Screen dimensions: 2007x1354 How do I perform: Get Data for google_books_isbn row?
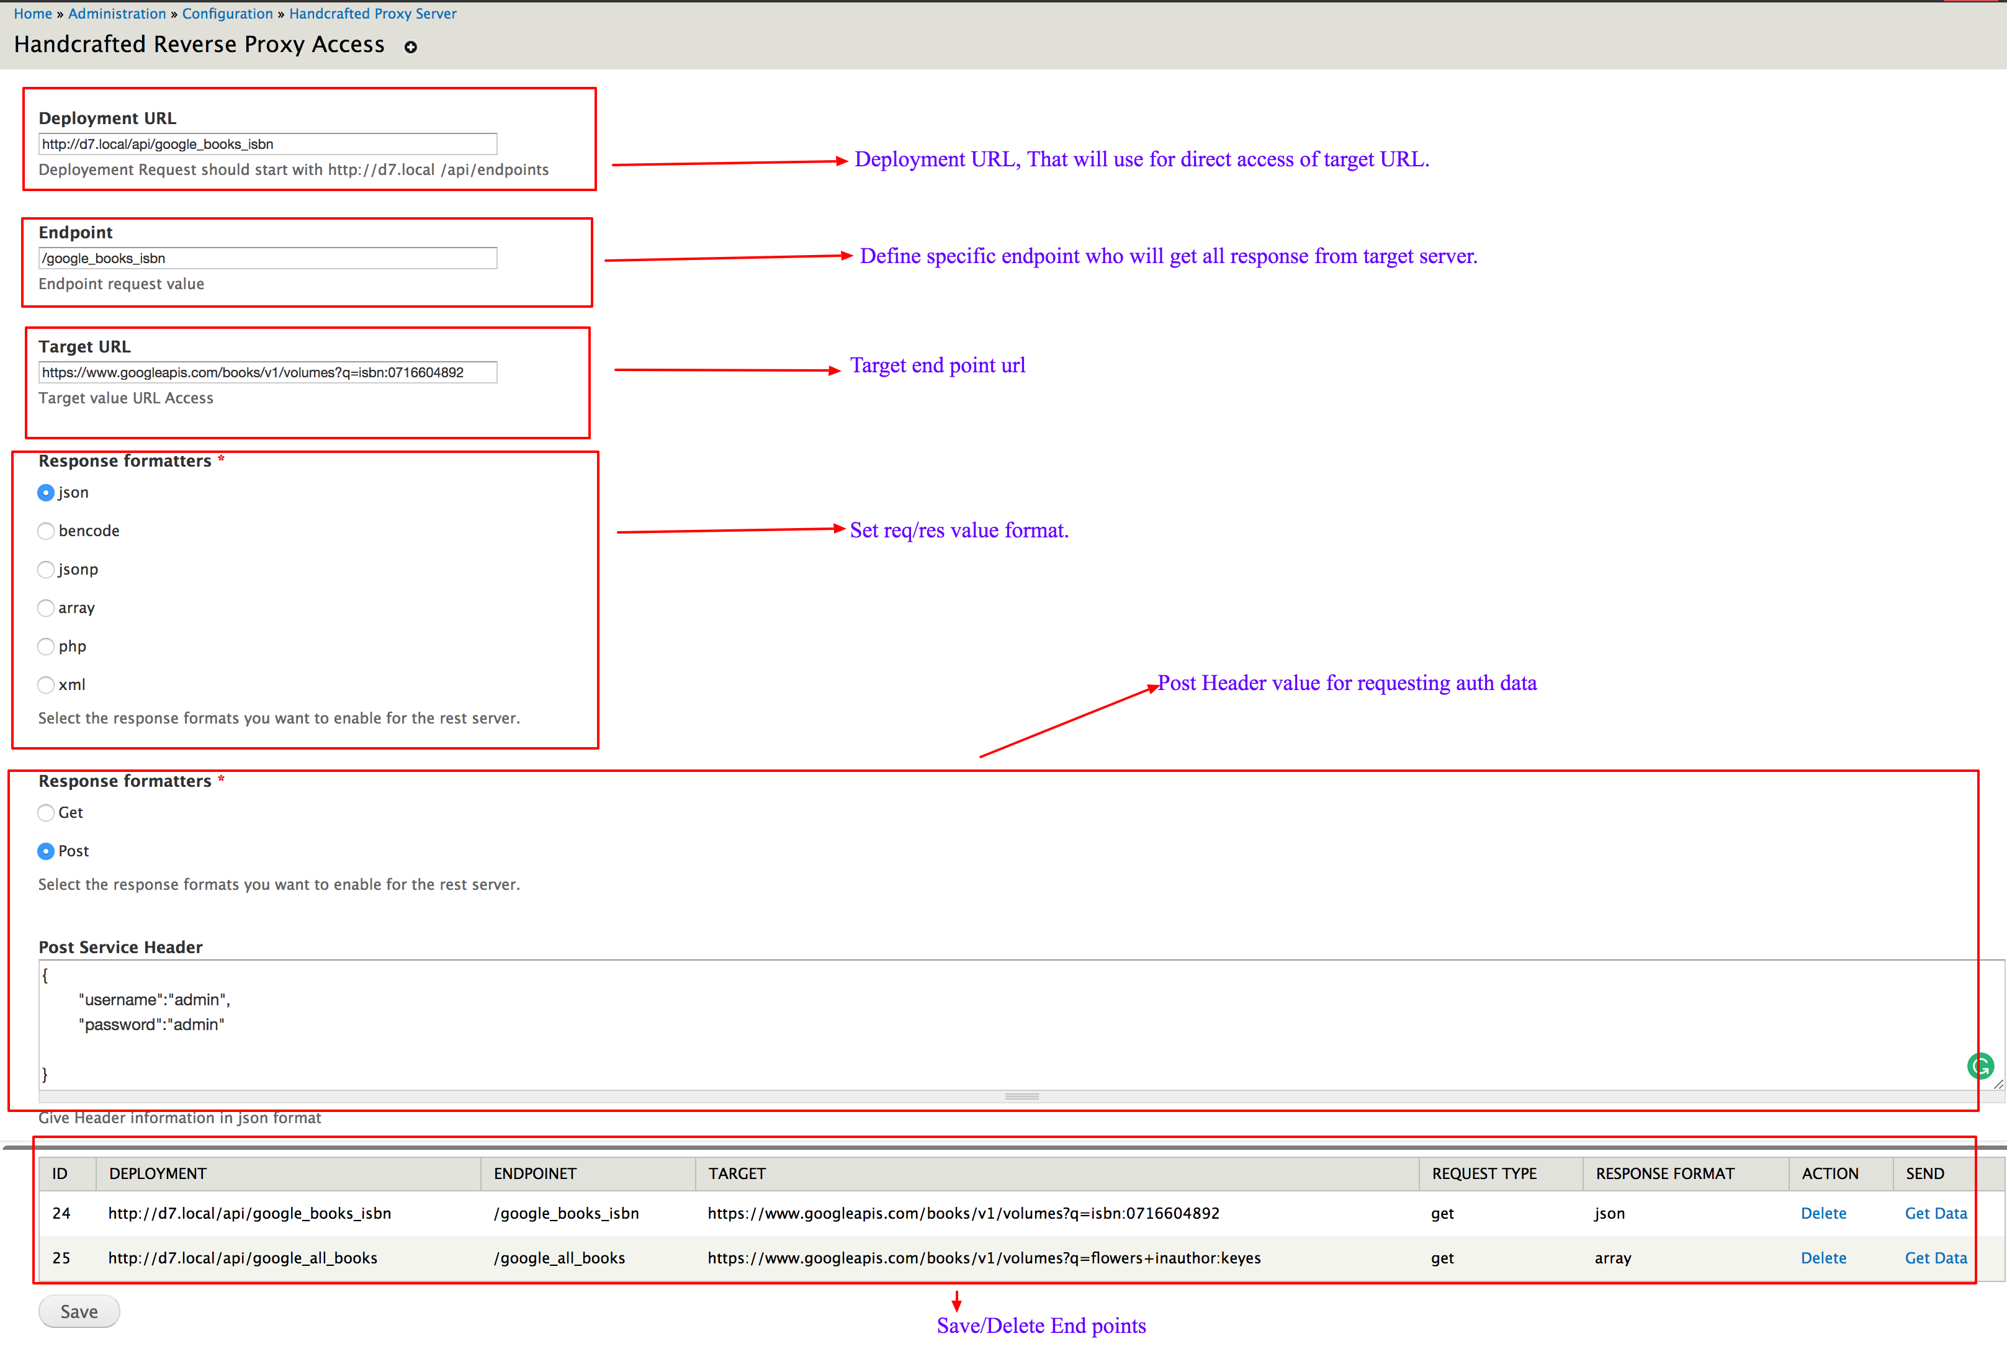(x=1935, y=1213)
